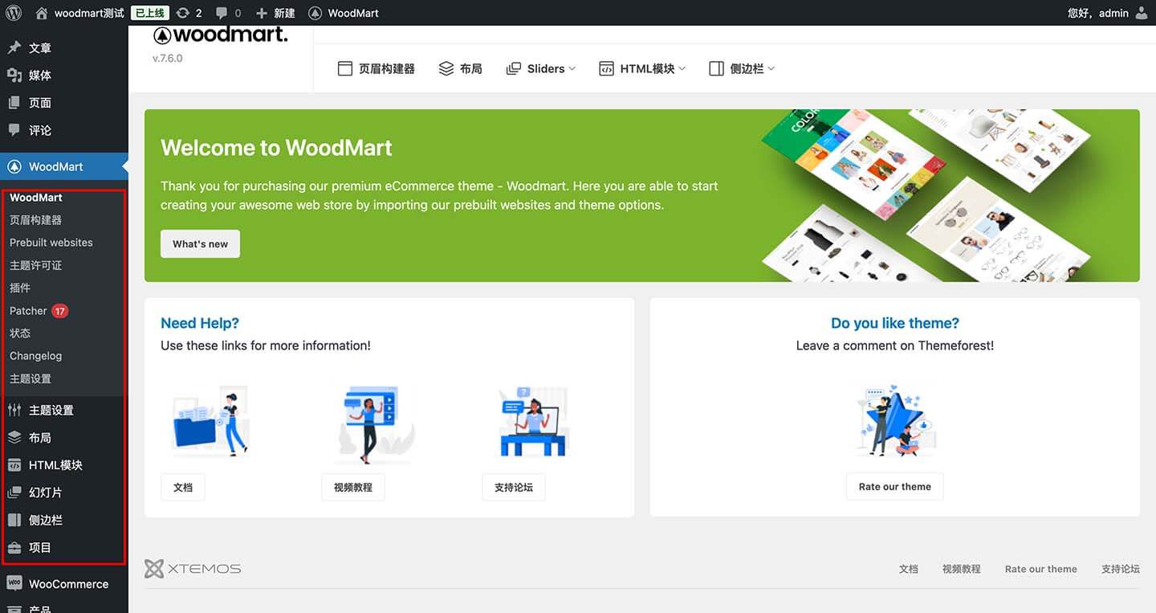
Task: Open Changelog submenu item
Action: click(x=35, y=356)
